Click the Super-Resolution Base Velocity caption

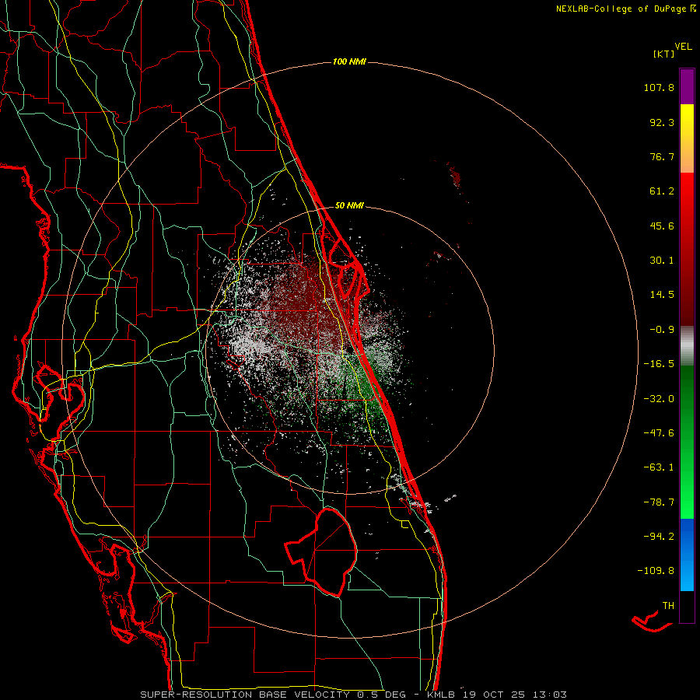click(x=353, y=695)
